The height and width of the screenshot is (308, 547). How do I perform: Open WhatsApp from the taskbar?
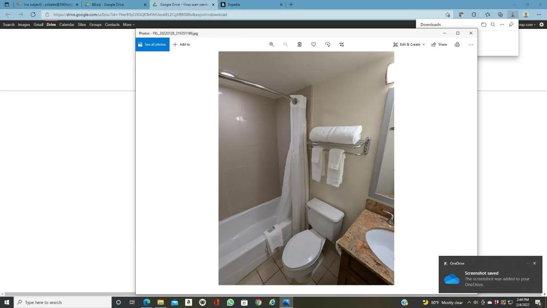[230, 302]
